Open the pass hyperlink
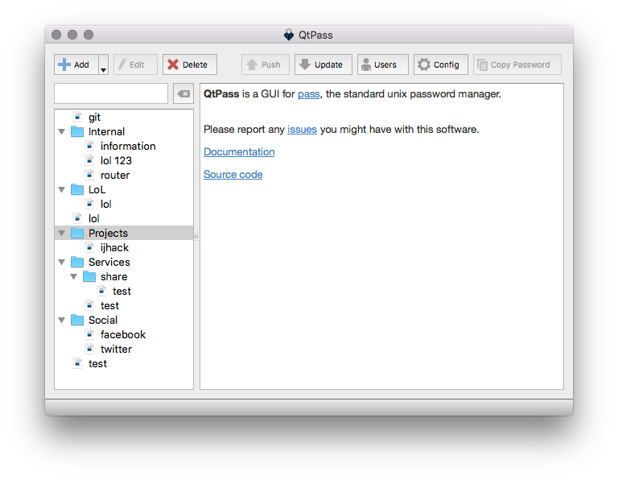This screenshot has width=618, height=480. tap(308, 94)
